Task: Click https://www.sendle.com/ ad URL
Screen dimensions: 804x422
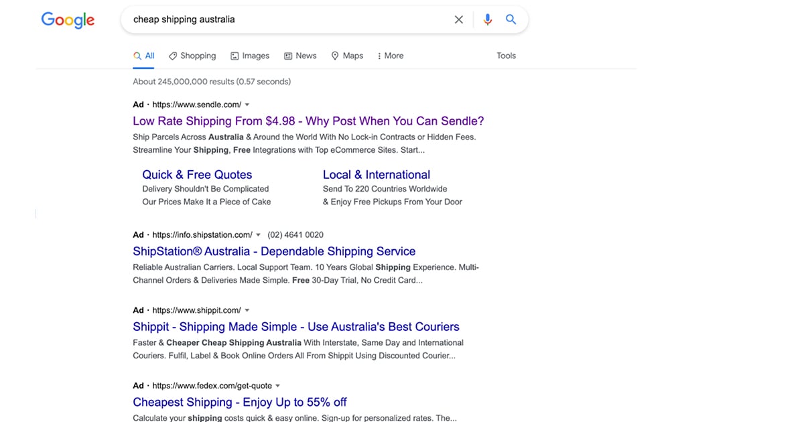Action: pyautogui.click(x=196, y=105)
